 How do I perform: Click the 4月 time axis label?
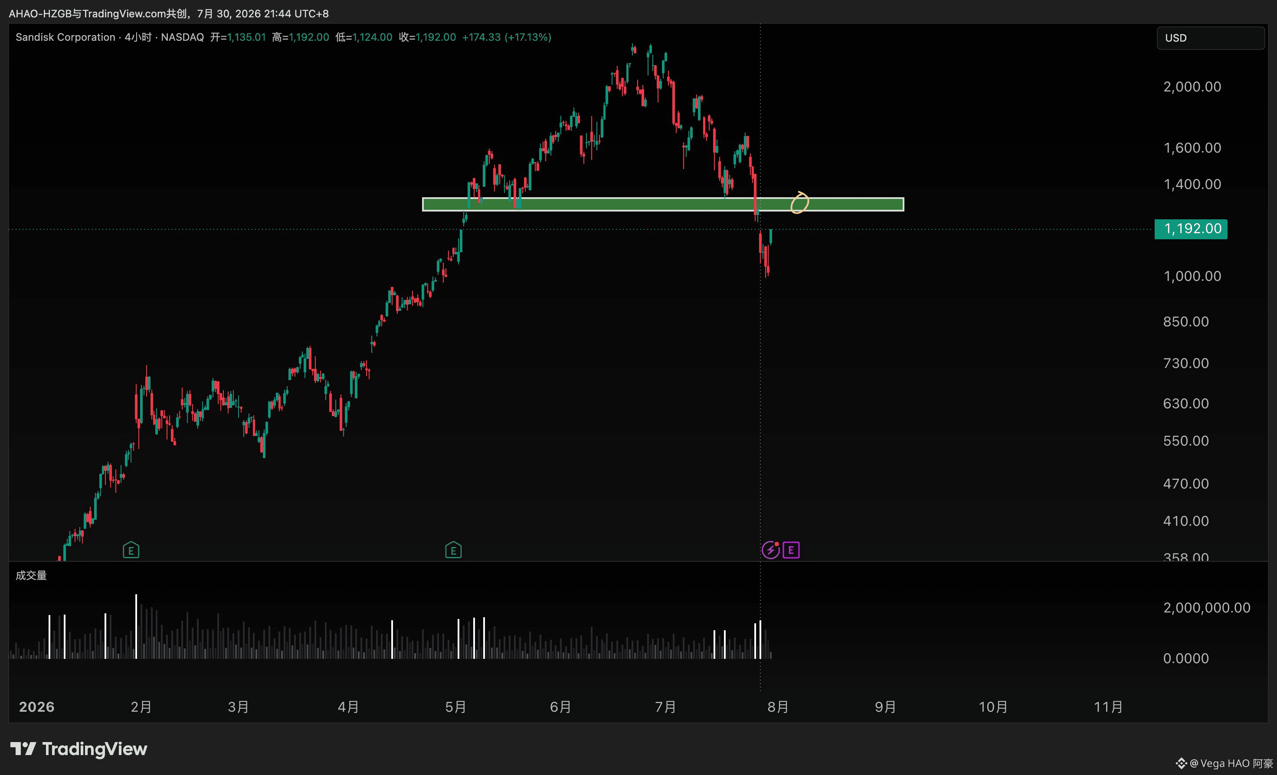coord(348,707)
